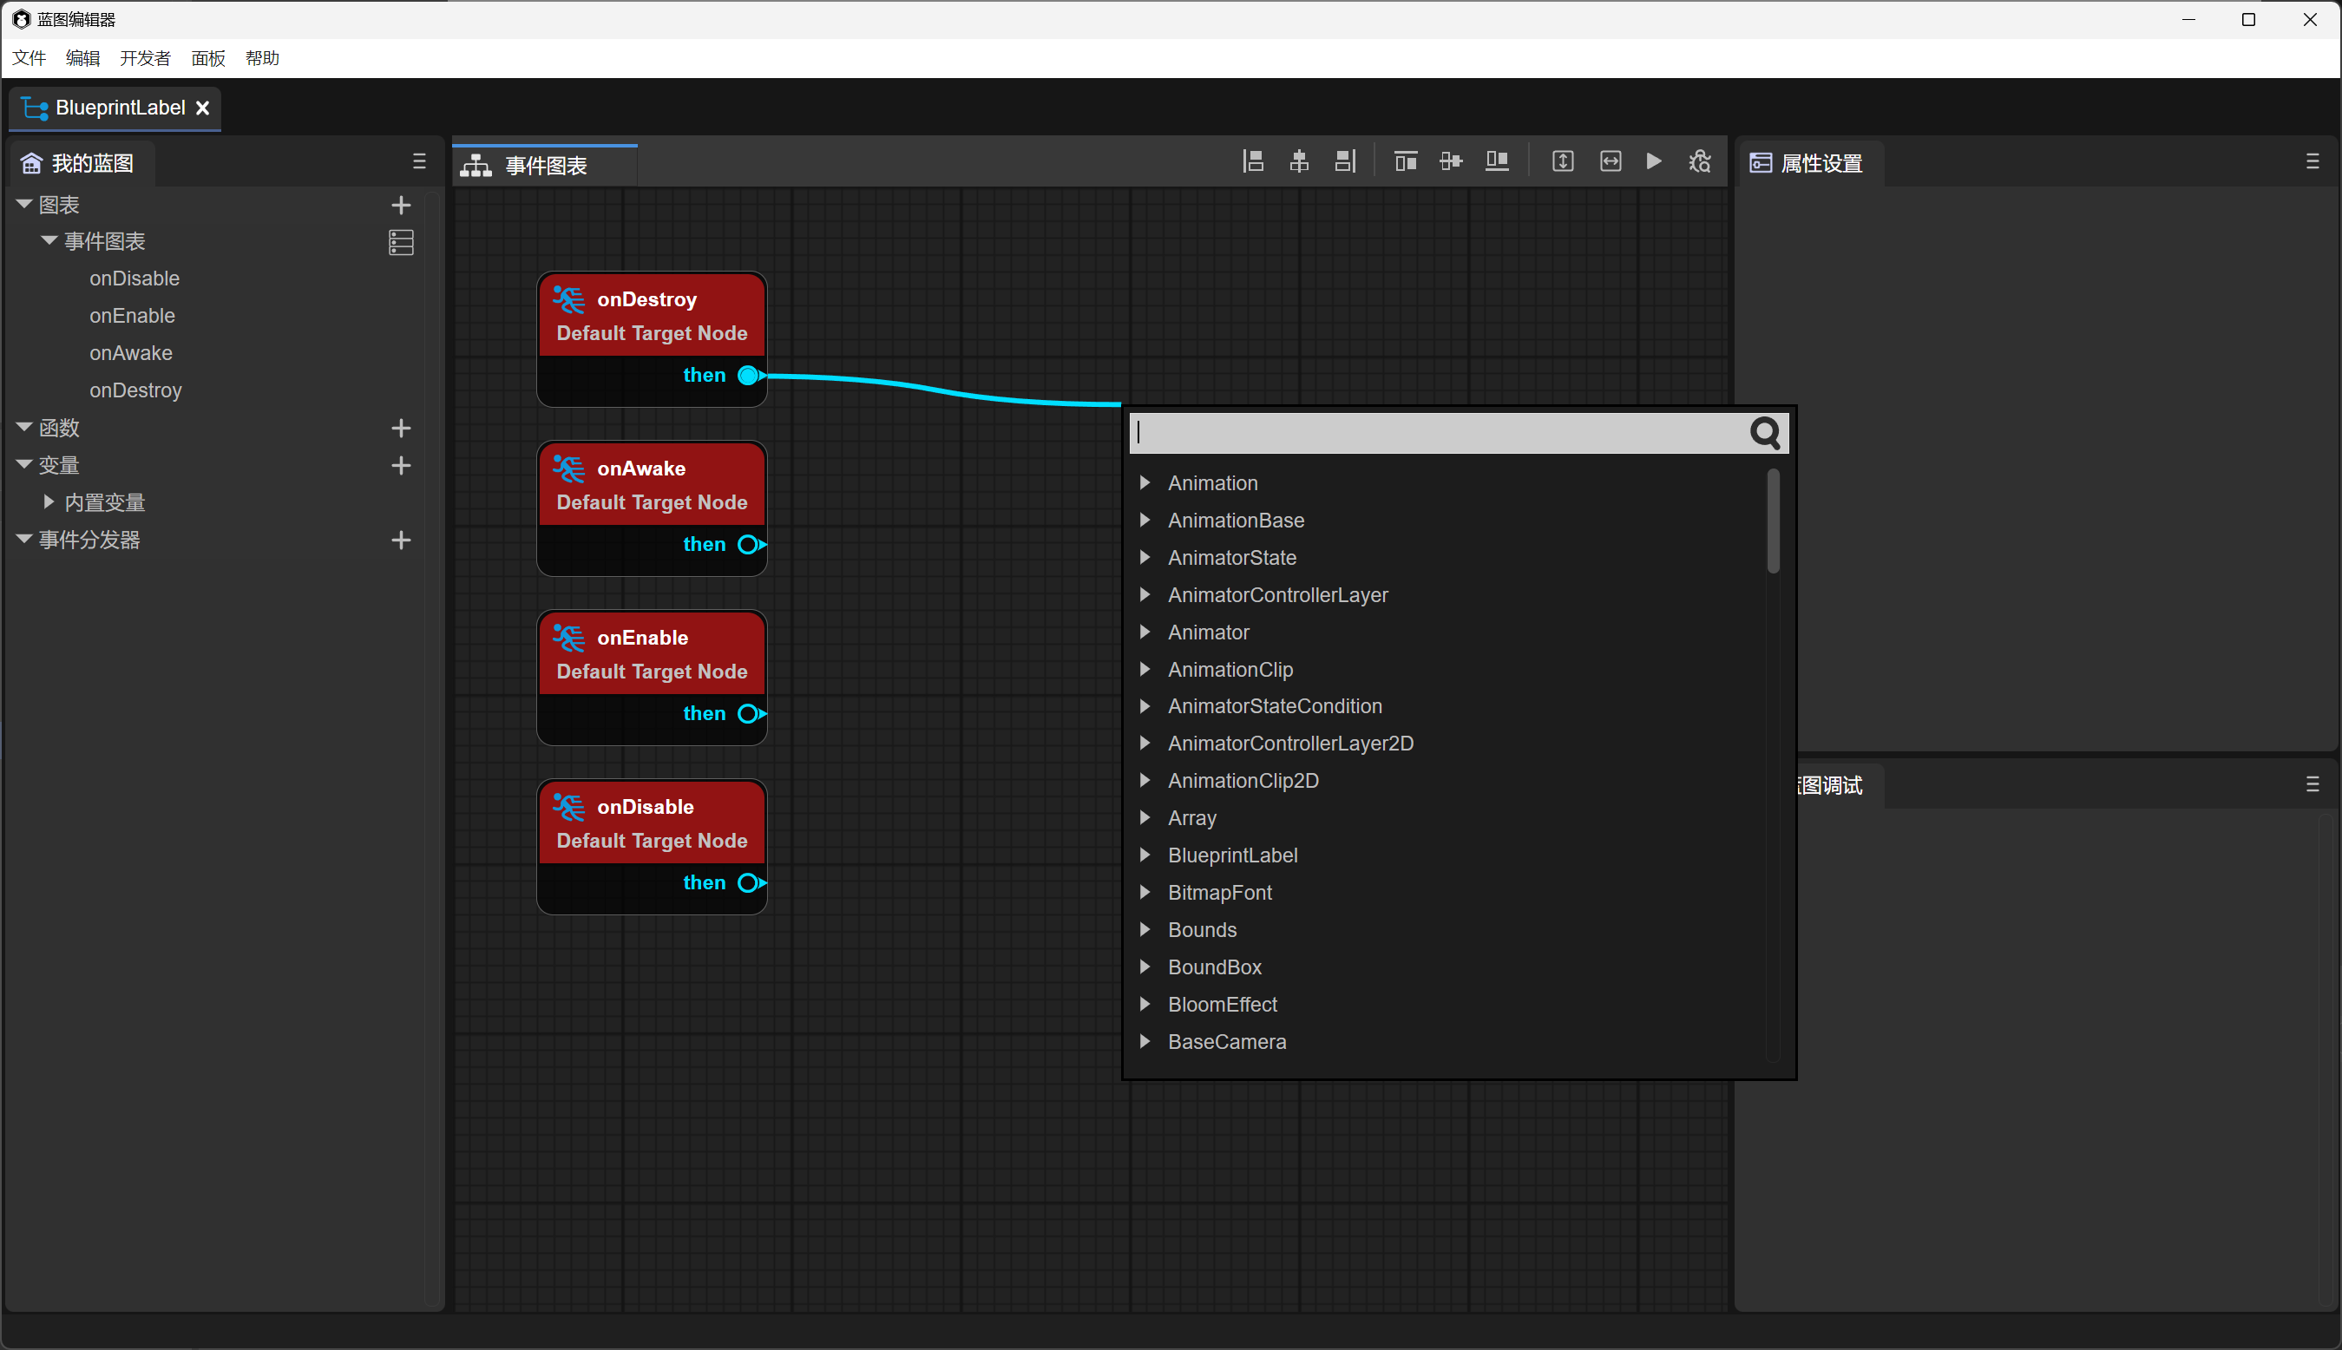The image size is (2342, 1350).
Task: Click the run blueprint play icon
Action: click(x=1653, y=161)
